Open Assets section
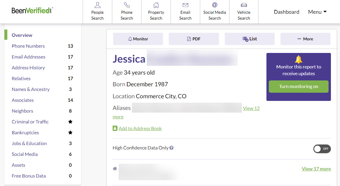 point(18,165)
